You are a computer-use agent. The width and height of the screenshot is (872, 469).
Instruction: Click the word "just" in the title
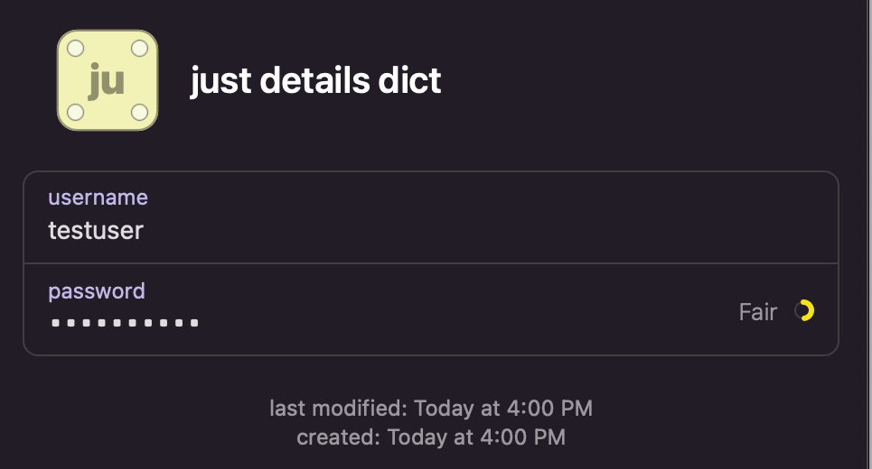(220, 81)
